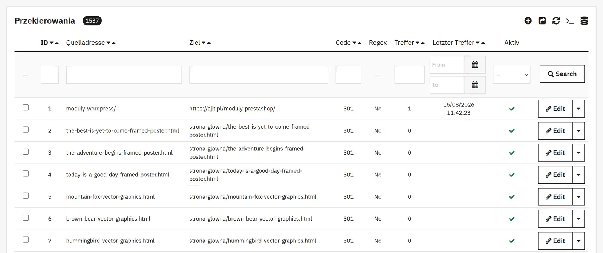Sort ID column ascending arrow
Image resolution: width=603 pixels, height=253 pixels.
[x=57, y=43]
